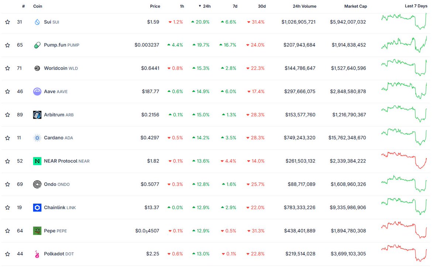Favorite Sui with the star toggle
The height and width of the screenshot is (267, 443).
[x=7, y=22]
